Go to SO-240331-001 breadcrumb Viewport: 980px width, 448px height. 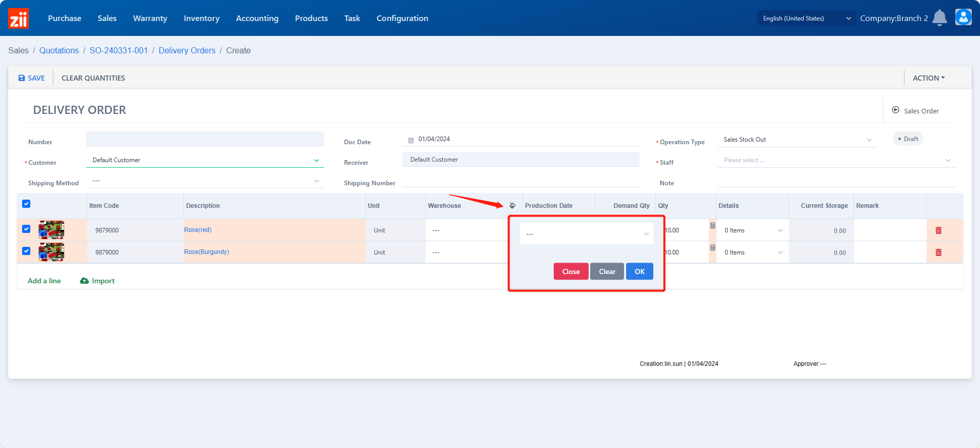click(x=119, y=50)
